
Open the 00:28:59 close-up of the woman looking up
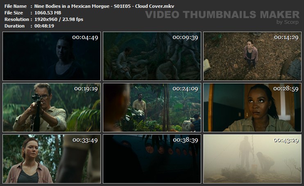252,108
